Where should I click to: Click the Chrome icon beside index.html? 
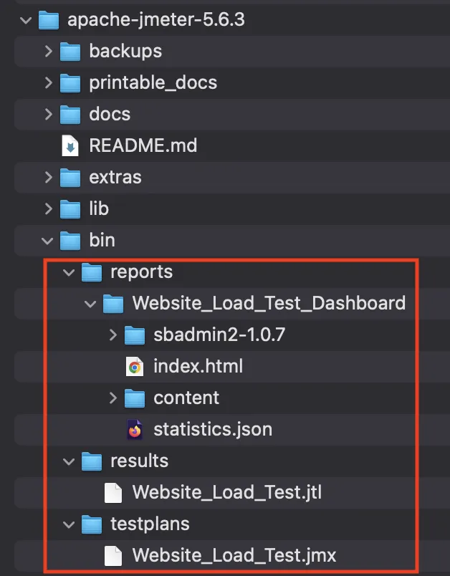(x=134, y=367)
